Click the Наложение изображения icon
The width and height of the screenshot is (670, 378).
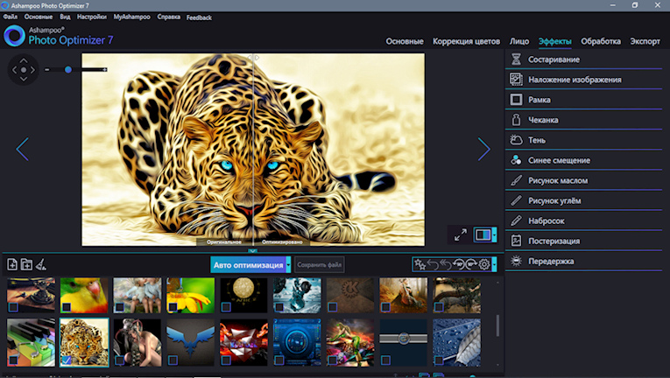pyautogui.click(x=516, y=80)
